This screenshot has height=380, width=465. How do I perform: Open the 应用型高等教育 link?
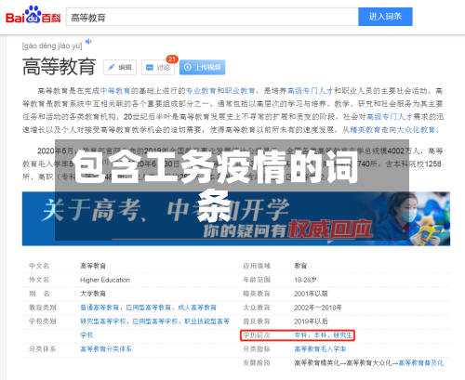149,308
